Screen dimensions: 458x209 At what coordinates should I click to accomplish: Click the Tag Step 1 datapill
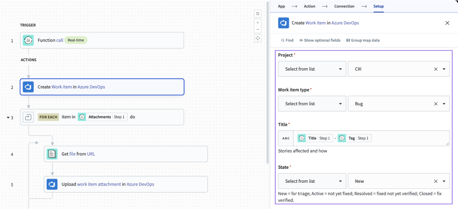pyautogui.click(x=355, y=138)
